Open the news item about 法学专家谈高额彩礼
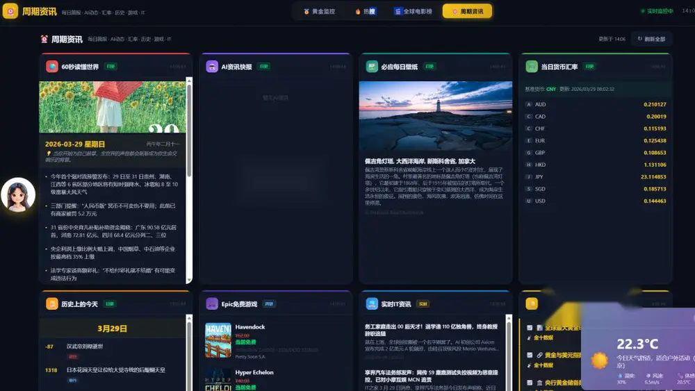This screenshot has height=391, width=695. [x=112, y=274]
